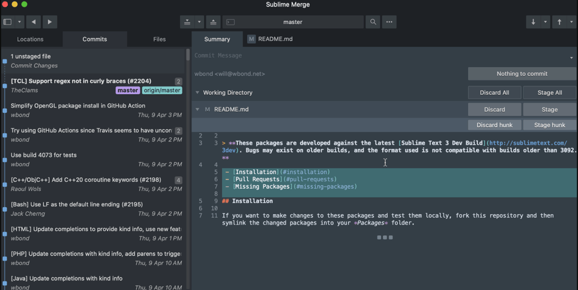Click the ## Installation heading line
The width and height of the screenshot is (578, 290).
[x=247, y=201]
